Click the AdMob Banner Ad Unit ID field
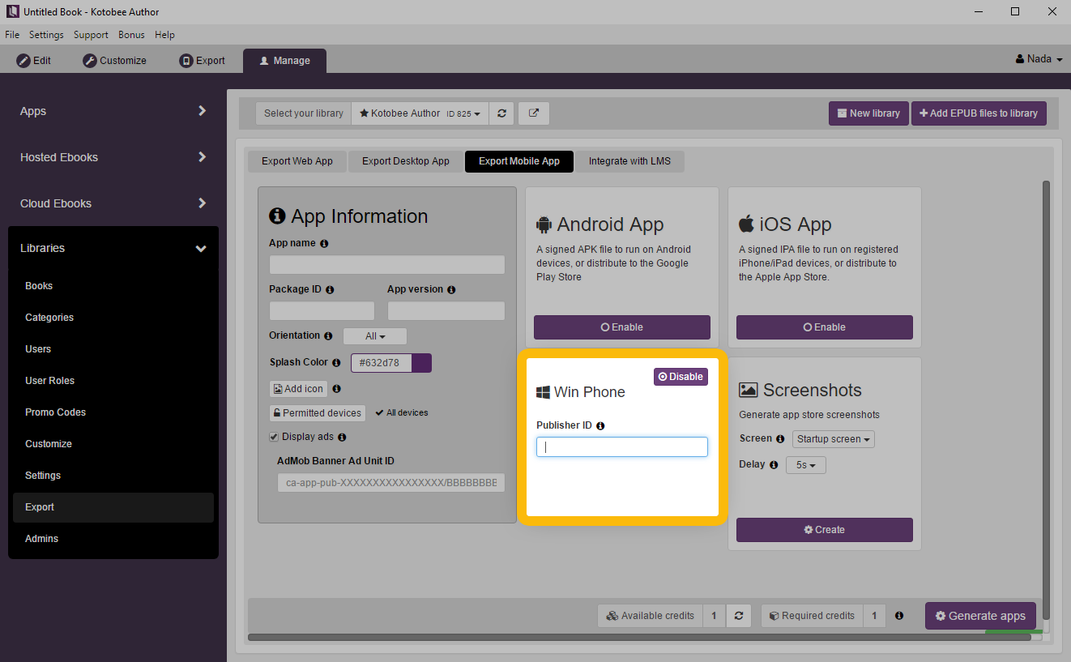 coord(391,483)
